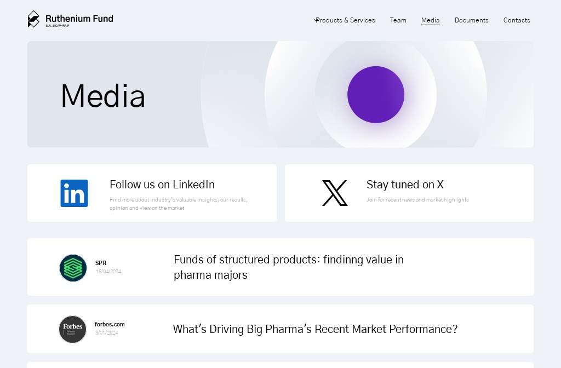Viewport: 561px width, 368px height.
Task: Open the Documents page
Action: click(471, 20)
